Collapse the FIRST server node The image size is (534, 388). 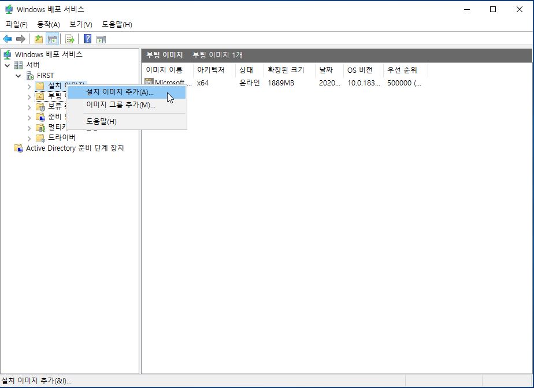click(18, 76)
